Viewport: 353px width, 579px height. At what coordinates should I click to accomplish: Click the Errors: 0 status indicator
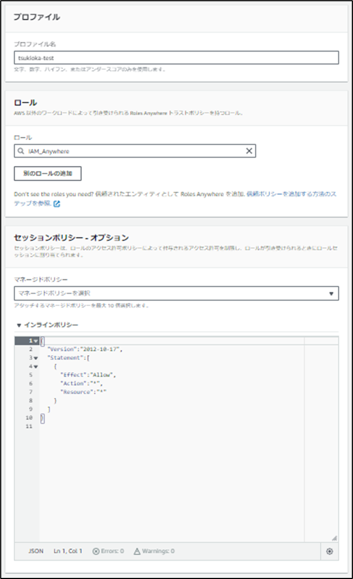pos(108,551)
